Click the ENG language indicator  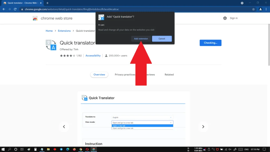click(247, 149)
